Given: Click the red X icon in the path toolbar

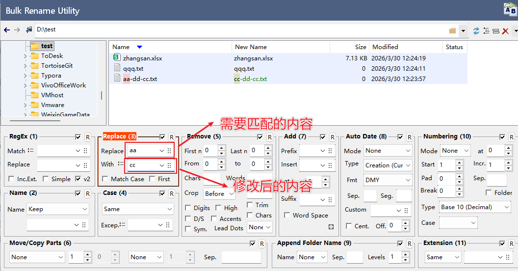Looking at the screenshot, I should [x=505, y=31].
